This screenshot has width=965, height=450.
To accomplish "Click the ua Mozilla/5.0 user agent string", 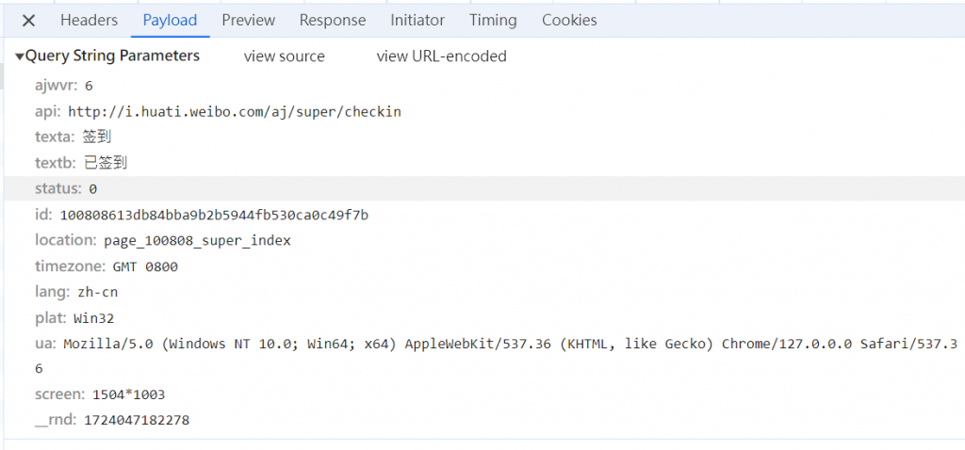I will tap(494, 356).
